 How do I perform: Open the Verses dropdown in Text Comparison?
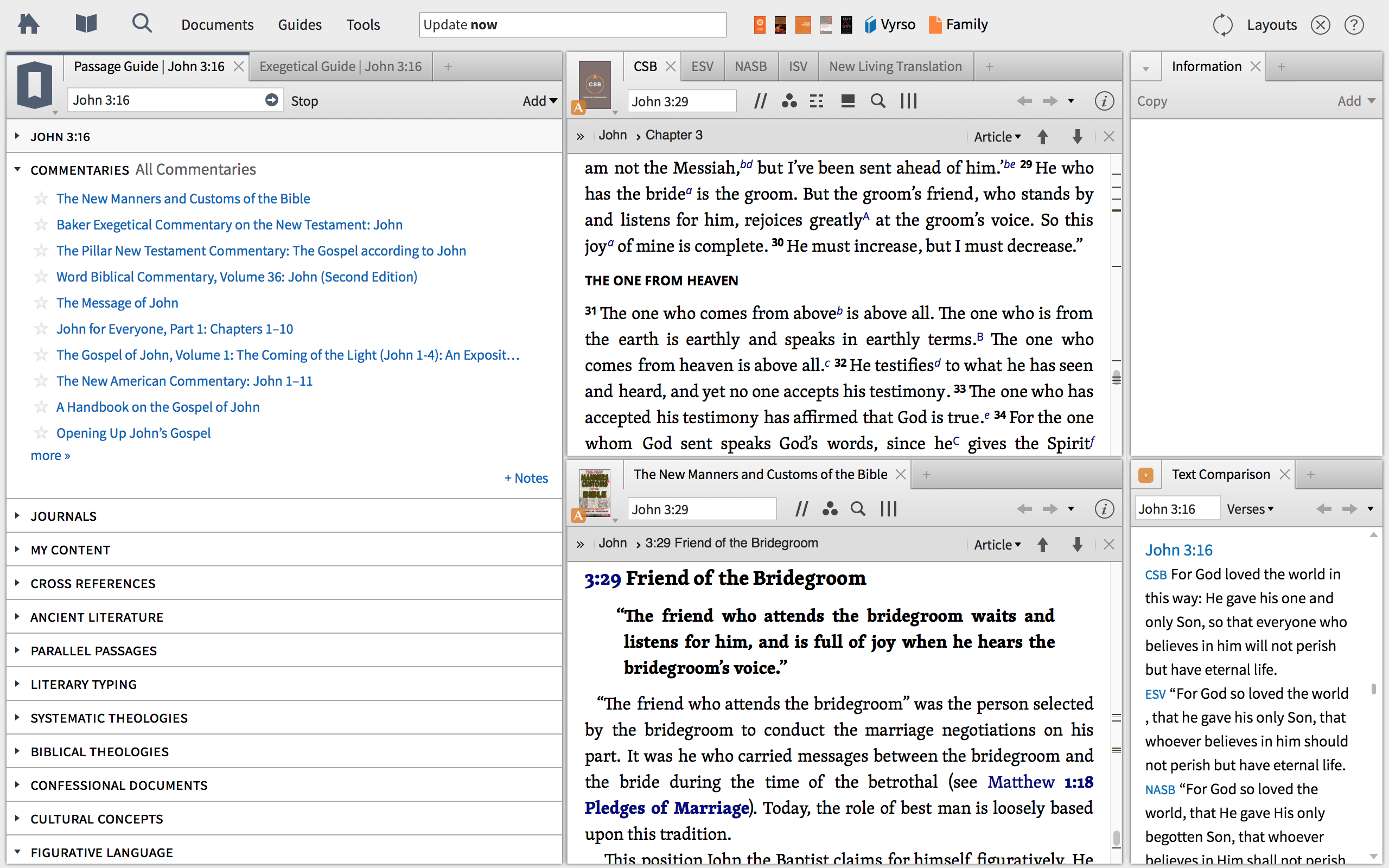pos(1250,509)
